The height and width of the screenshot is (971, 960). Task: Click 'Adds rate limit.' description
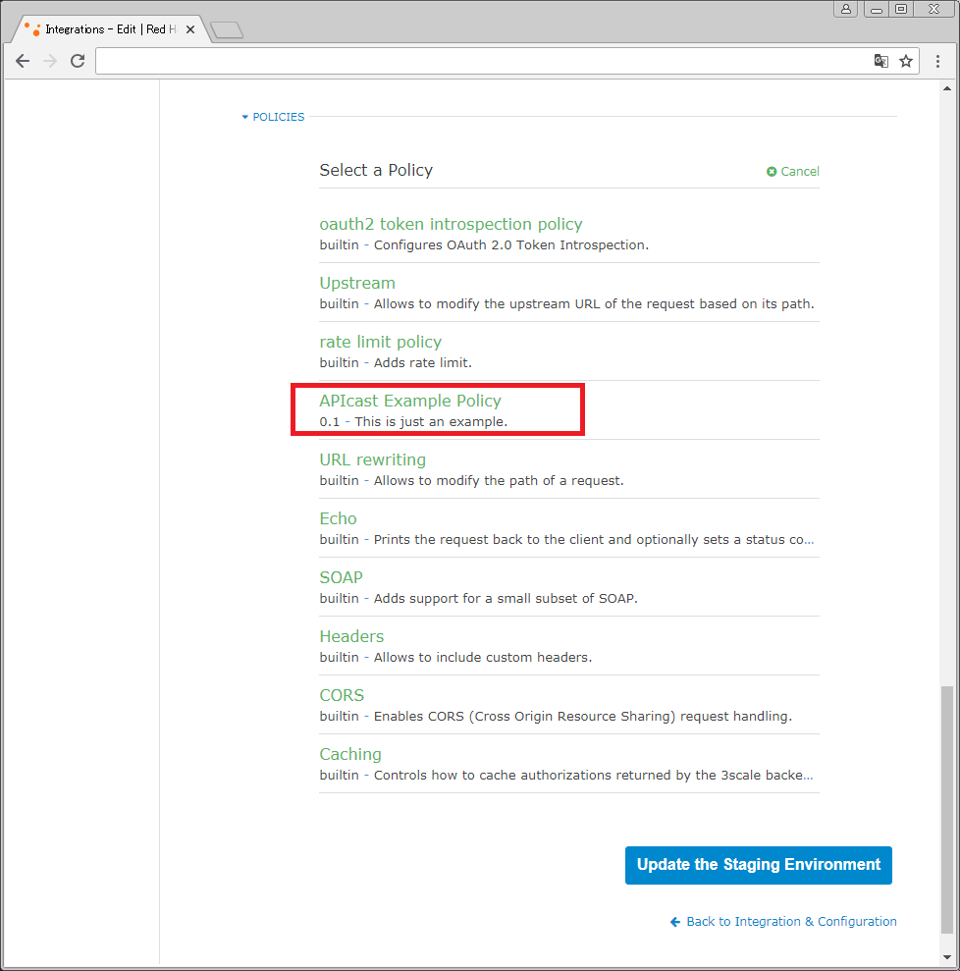coord(423,363)
